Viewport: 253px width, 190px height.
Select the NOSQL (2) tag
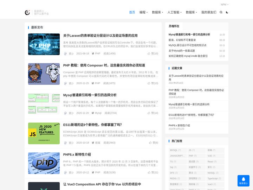coord(215,173)
